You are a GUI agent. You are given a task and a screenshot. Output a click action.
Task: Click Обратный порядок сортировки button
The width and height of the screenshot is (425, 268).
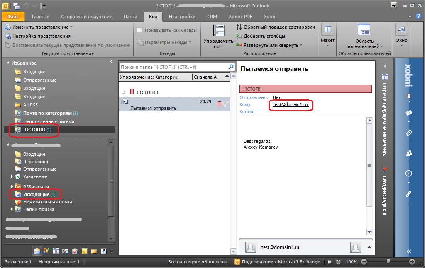[276, 27]
